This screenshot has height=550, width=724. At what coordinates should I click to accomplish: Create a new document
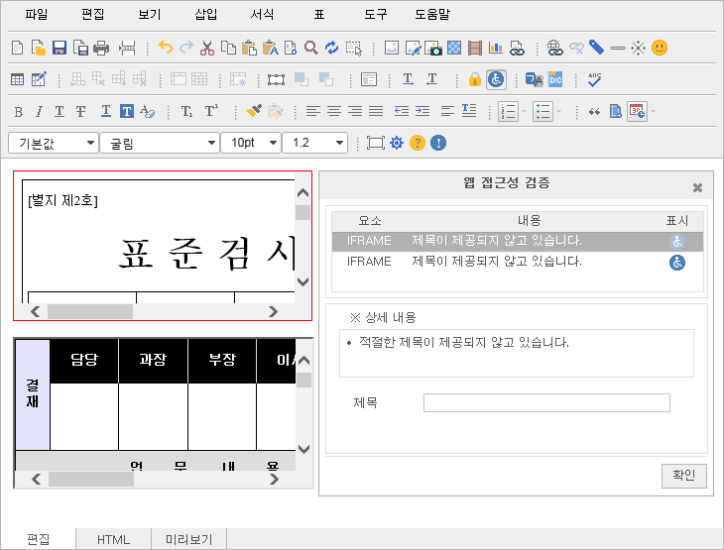coord(17,48)
